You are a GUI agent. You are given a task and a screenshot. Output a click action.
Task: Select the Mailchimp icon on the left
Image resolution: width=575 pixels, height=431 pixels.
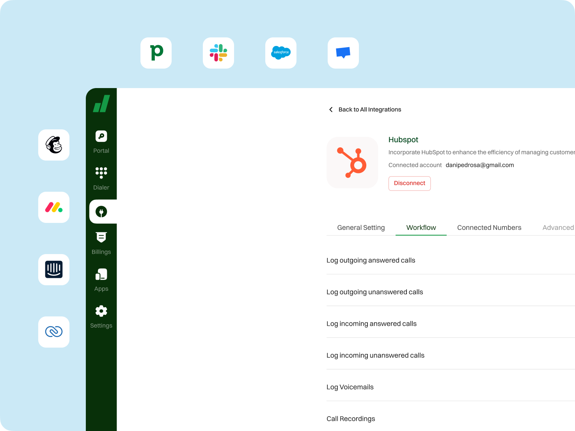point(53,145)
